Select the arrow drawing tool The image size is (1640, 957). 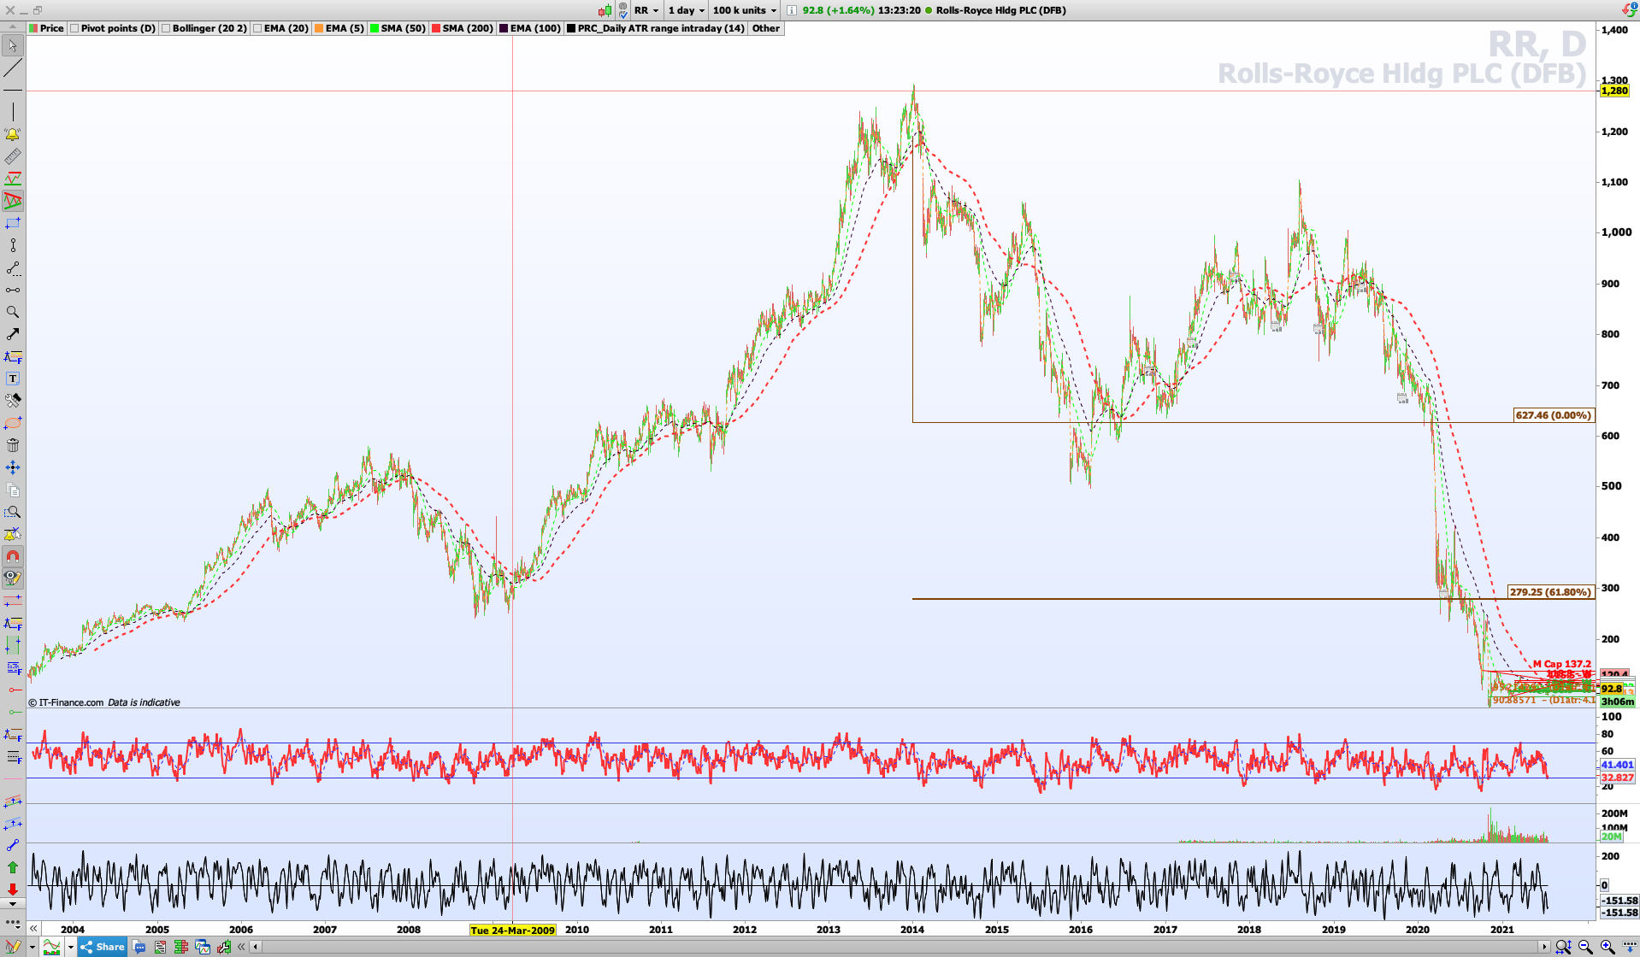[13, 334]
